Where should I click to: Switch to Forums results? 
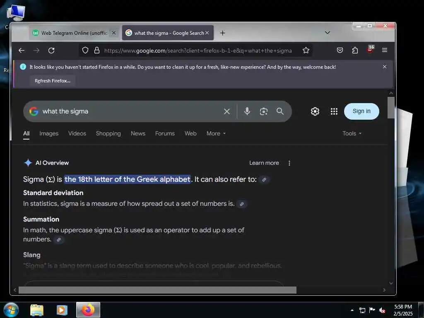165,134
